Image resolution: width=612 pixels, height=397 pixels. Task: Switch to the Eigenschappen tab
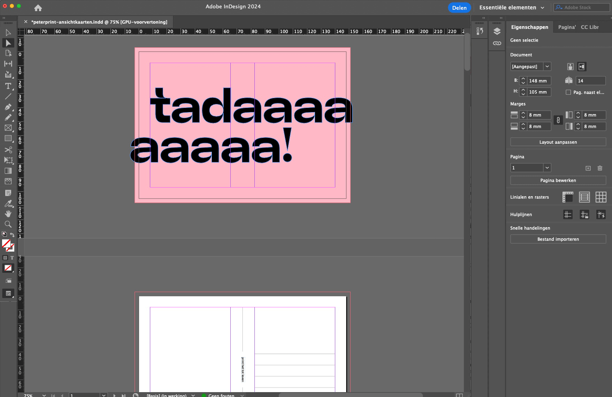click(529, 27)
